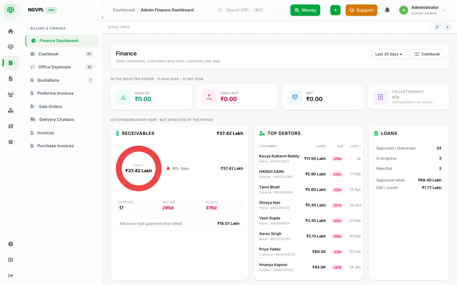Click the Approved / disbursed loans row
This screenshot has height=285, width=457.
click(409, 148)
